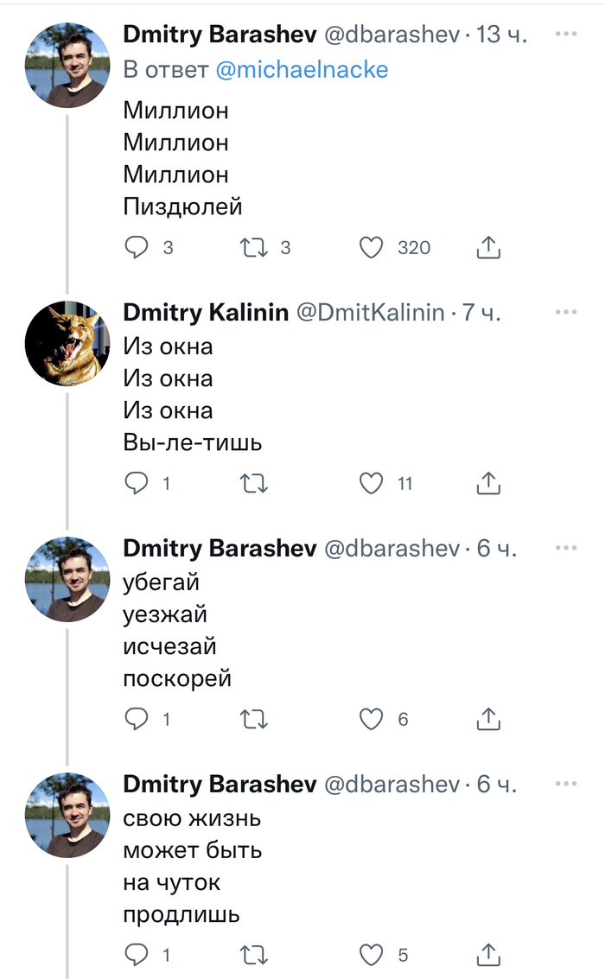Retweet the "свою жизнь может быть" tweet
This screenshot has height=979, width=605.
click(x=254, y=955)
